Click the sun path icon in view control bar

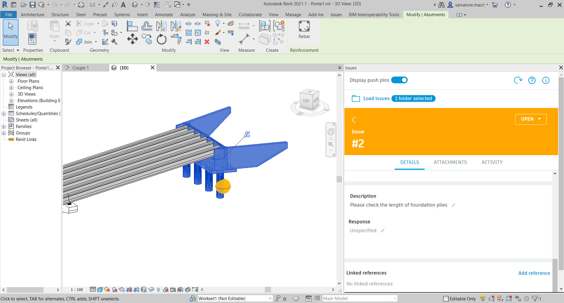pyautogui.click(x=107, y=289)
